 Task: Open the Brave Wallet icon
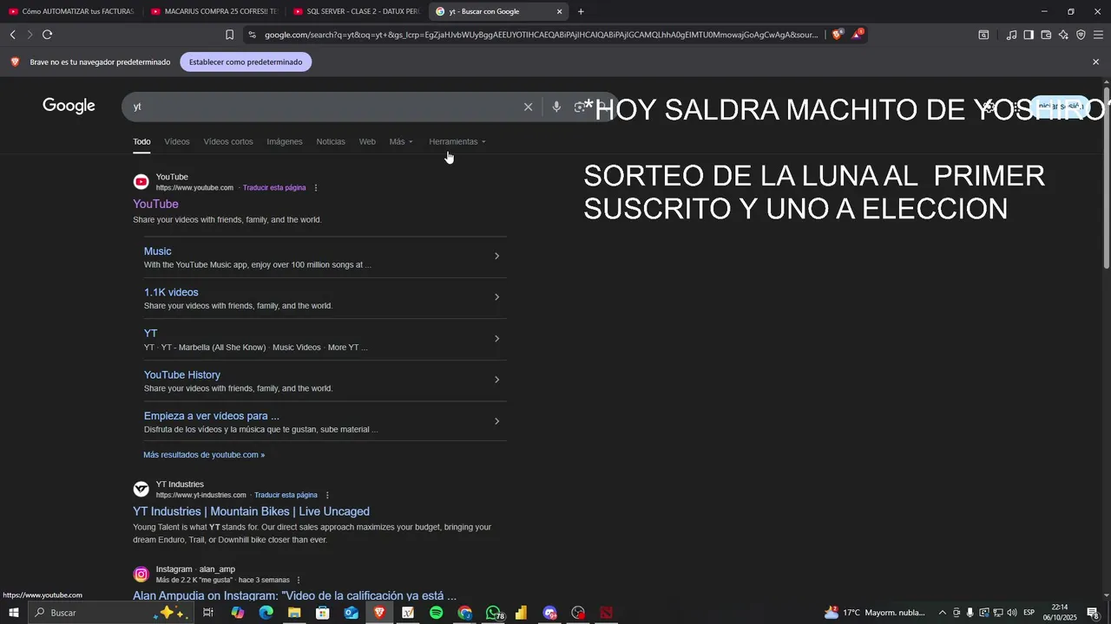1046,35
